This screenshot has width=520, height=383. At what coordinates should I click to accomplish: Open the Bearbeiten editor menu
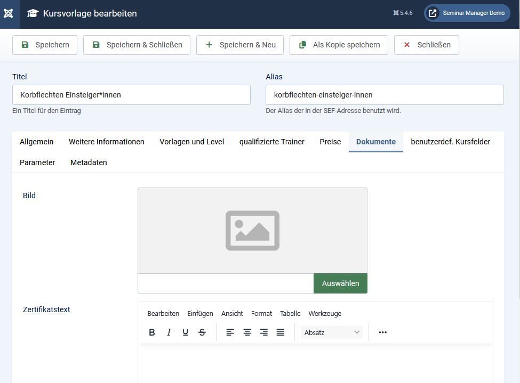(x=163, y=313)
